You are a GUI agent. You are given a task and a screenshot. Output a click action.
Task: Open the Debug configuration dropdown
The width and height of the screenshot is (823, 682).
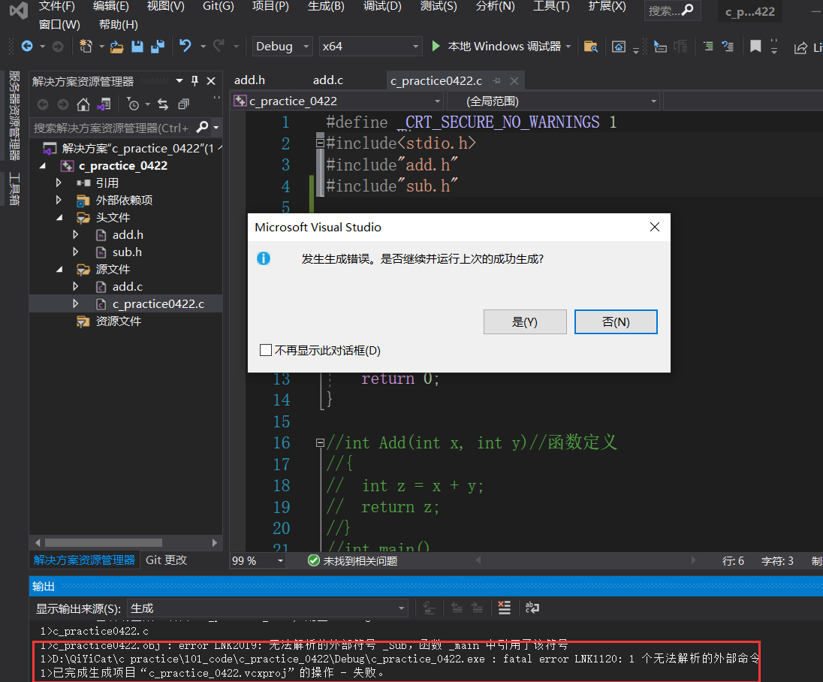coord(282,47)
